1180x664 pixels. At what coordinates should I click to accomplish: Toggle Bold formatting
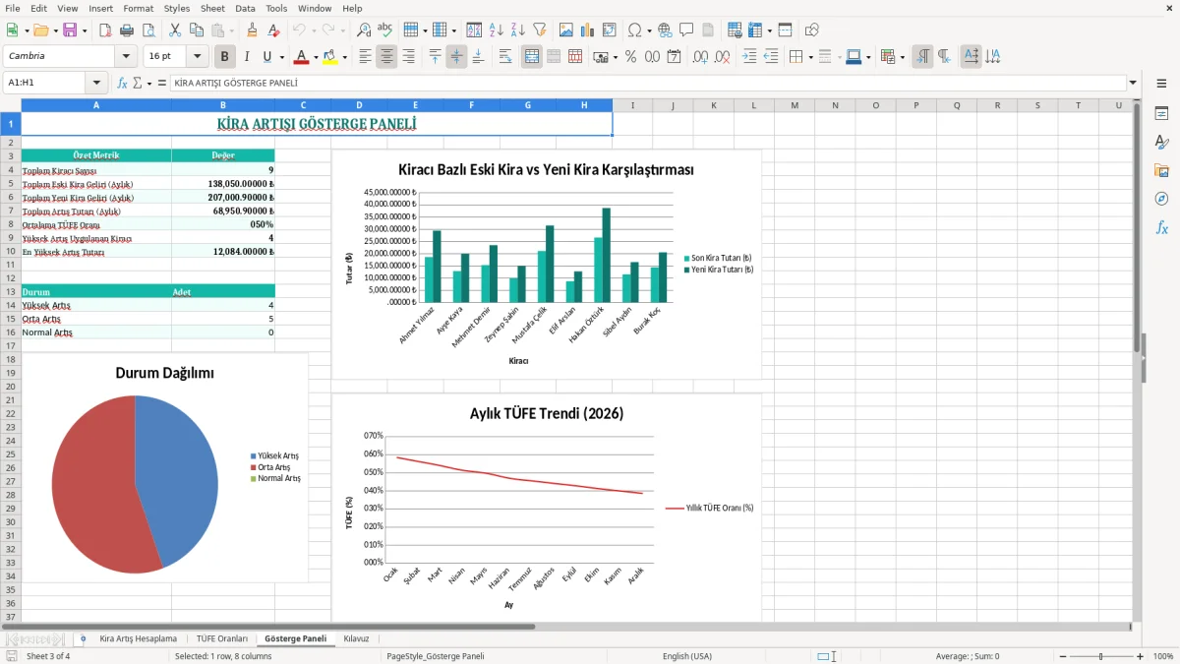coord(225,57)
